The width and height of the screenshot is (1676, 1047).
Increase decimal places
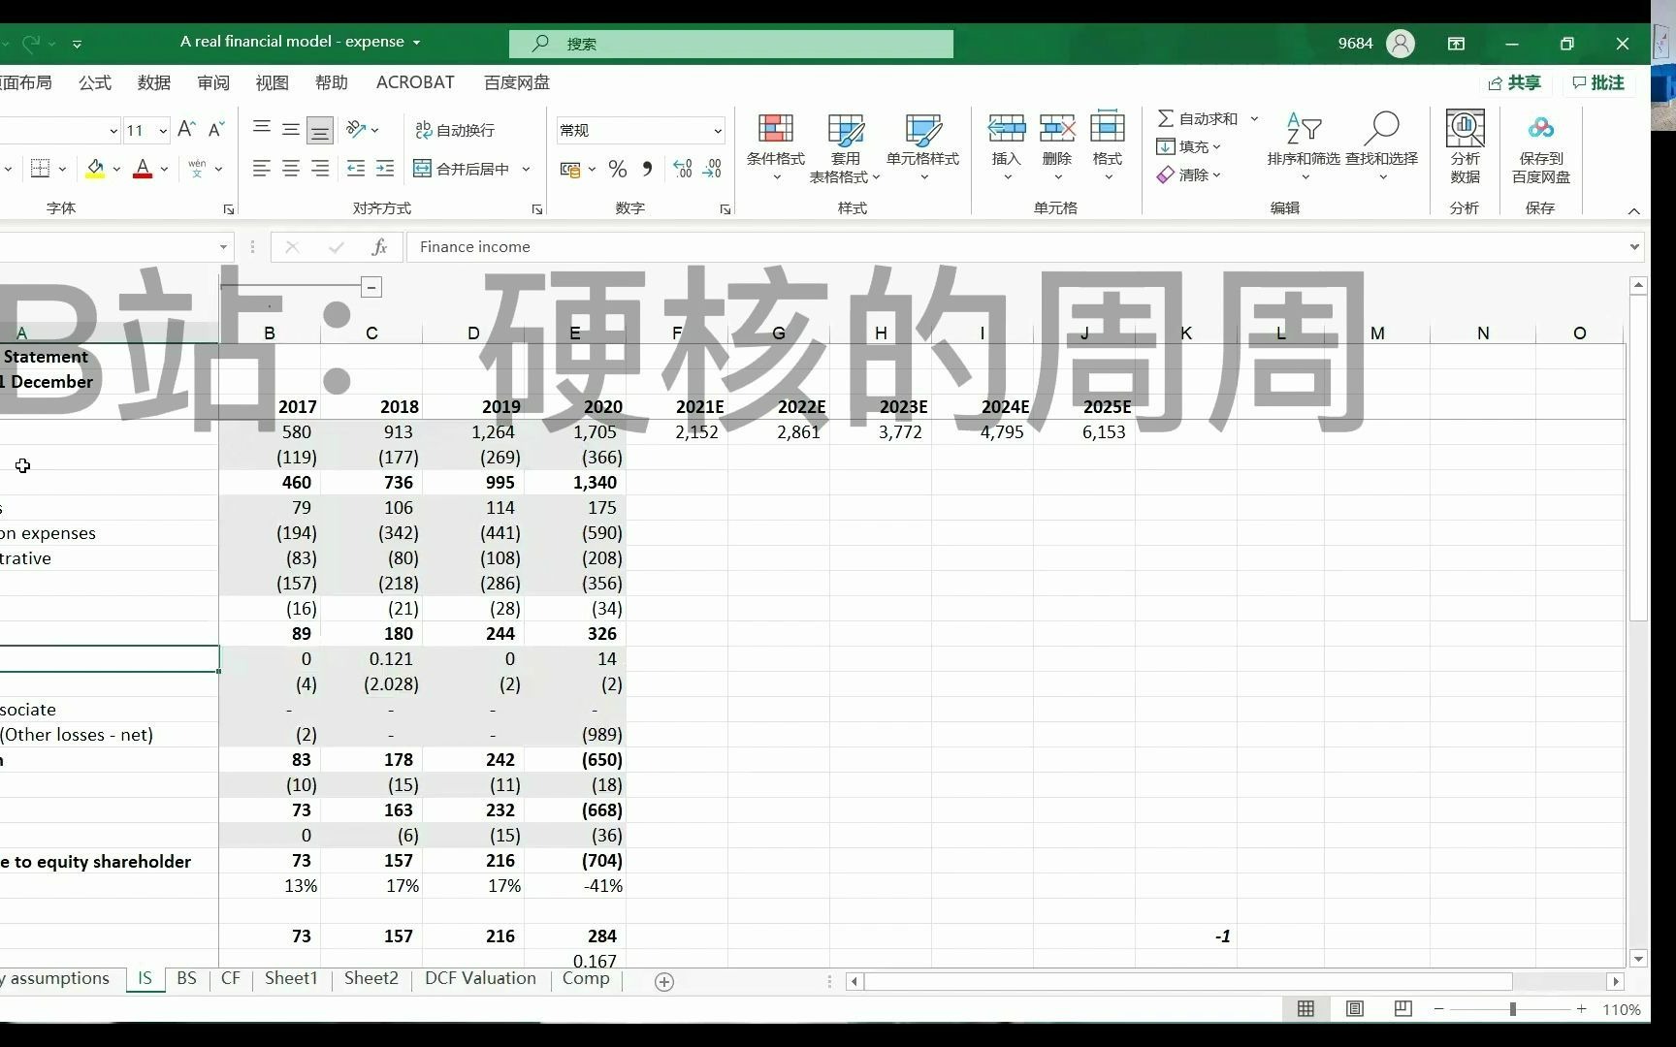pos(683,169)
